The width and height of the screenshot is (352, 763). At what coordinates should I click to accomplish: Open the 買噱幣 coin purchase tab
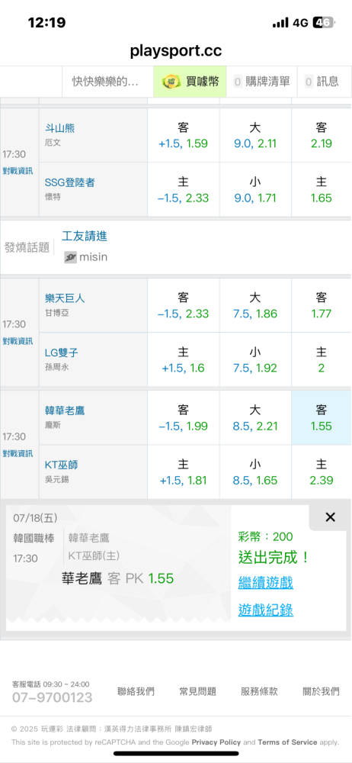[190, 82]
